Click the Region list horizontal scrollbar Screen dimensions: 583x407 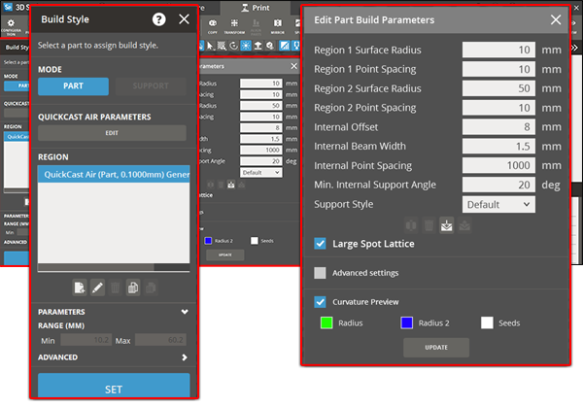(96, 267)
